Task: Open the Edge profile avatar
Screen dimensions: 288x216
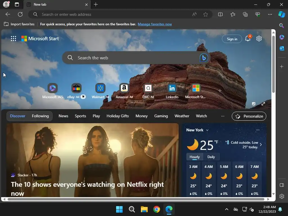Action: click(x=6, y=4)
